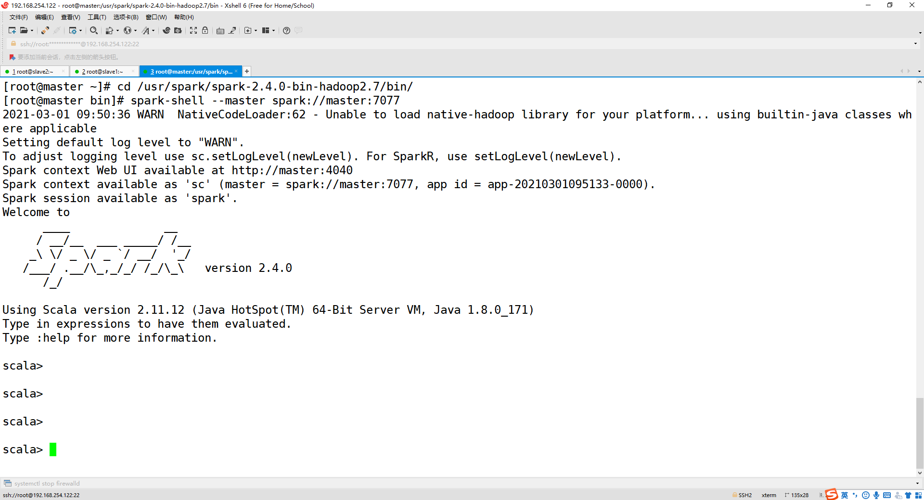924x500 pixels.
Task: Click the Reconnect plug icon
Action: click(x=45, y=30)
